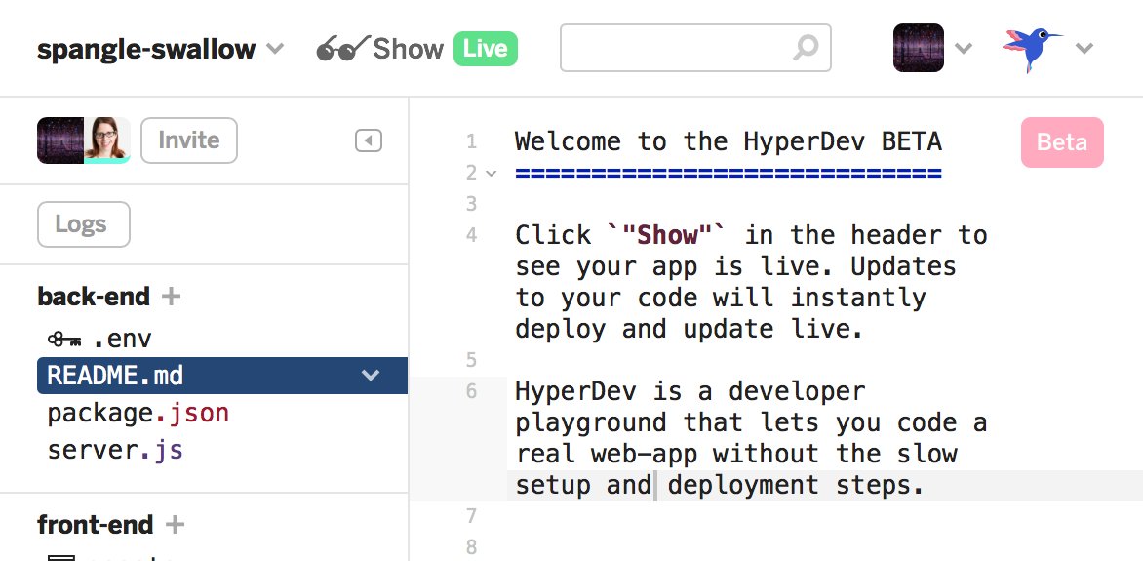
Task: Click the front-end section heading
Action: click(96, 525)
